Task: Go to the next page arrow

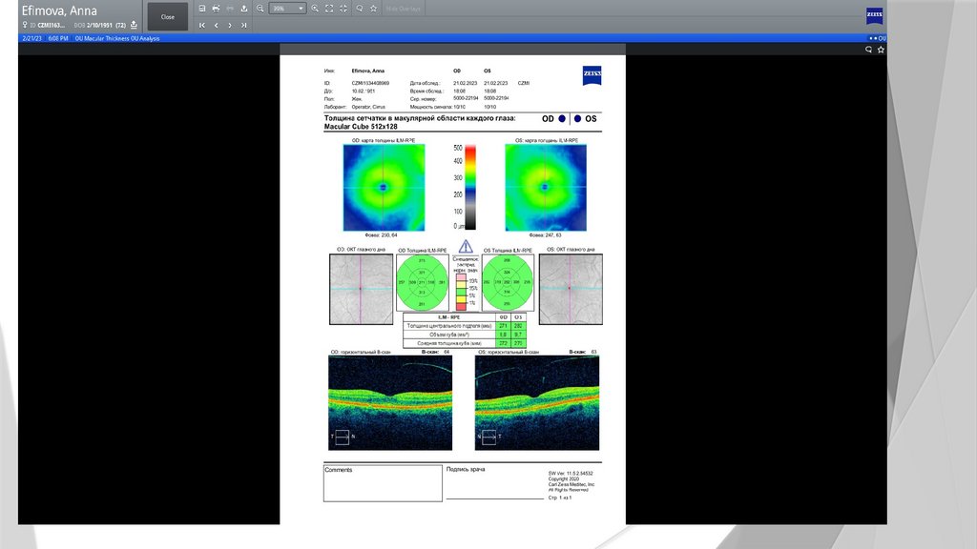Action: tap(230, 26)
